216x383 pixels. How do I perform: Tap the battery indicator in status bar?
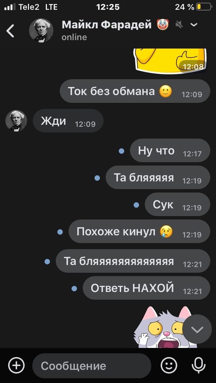204,7
